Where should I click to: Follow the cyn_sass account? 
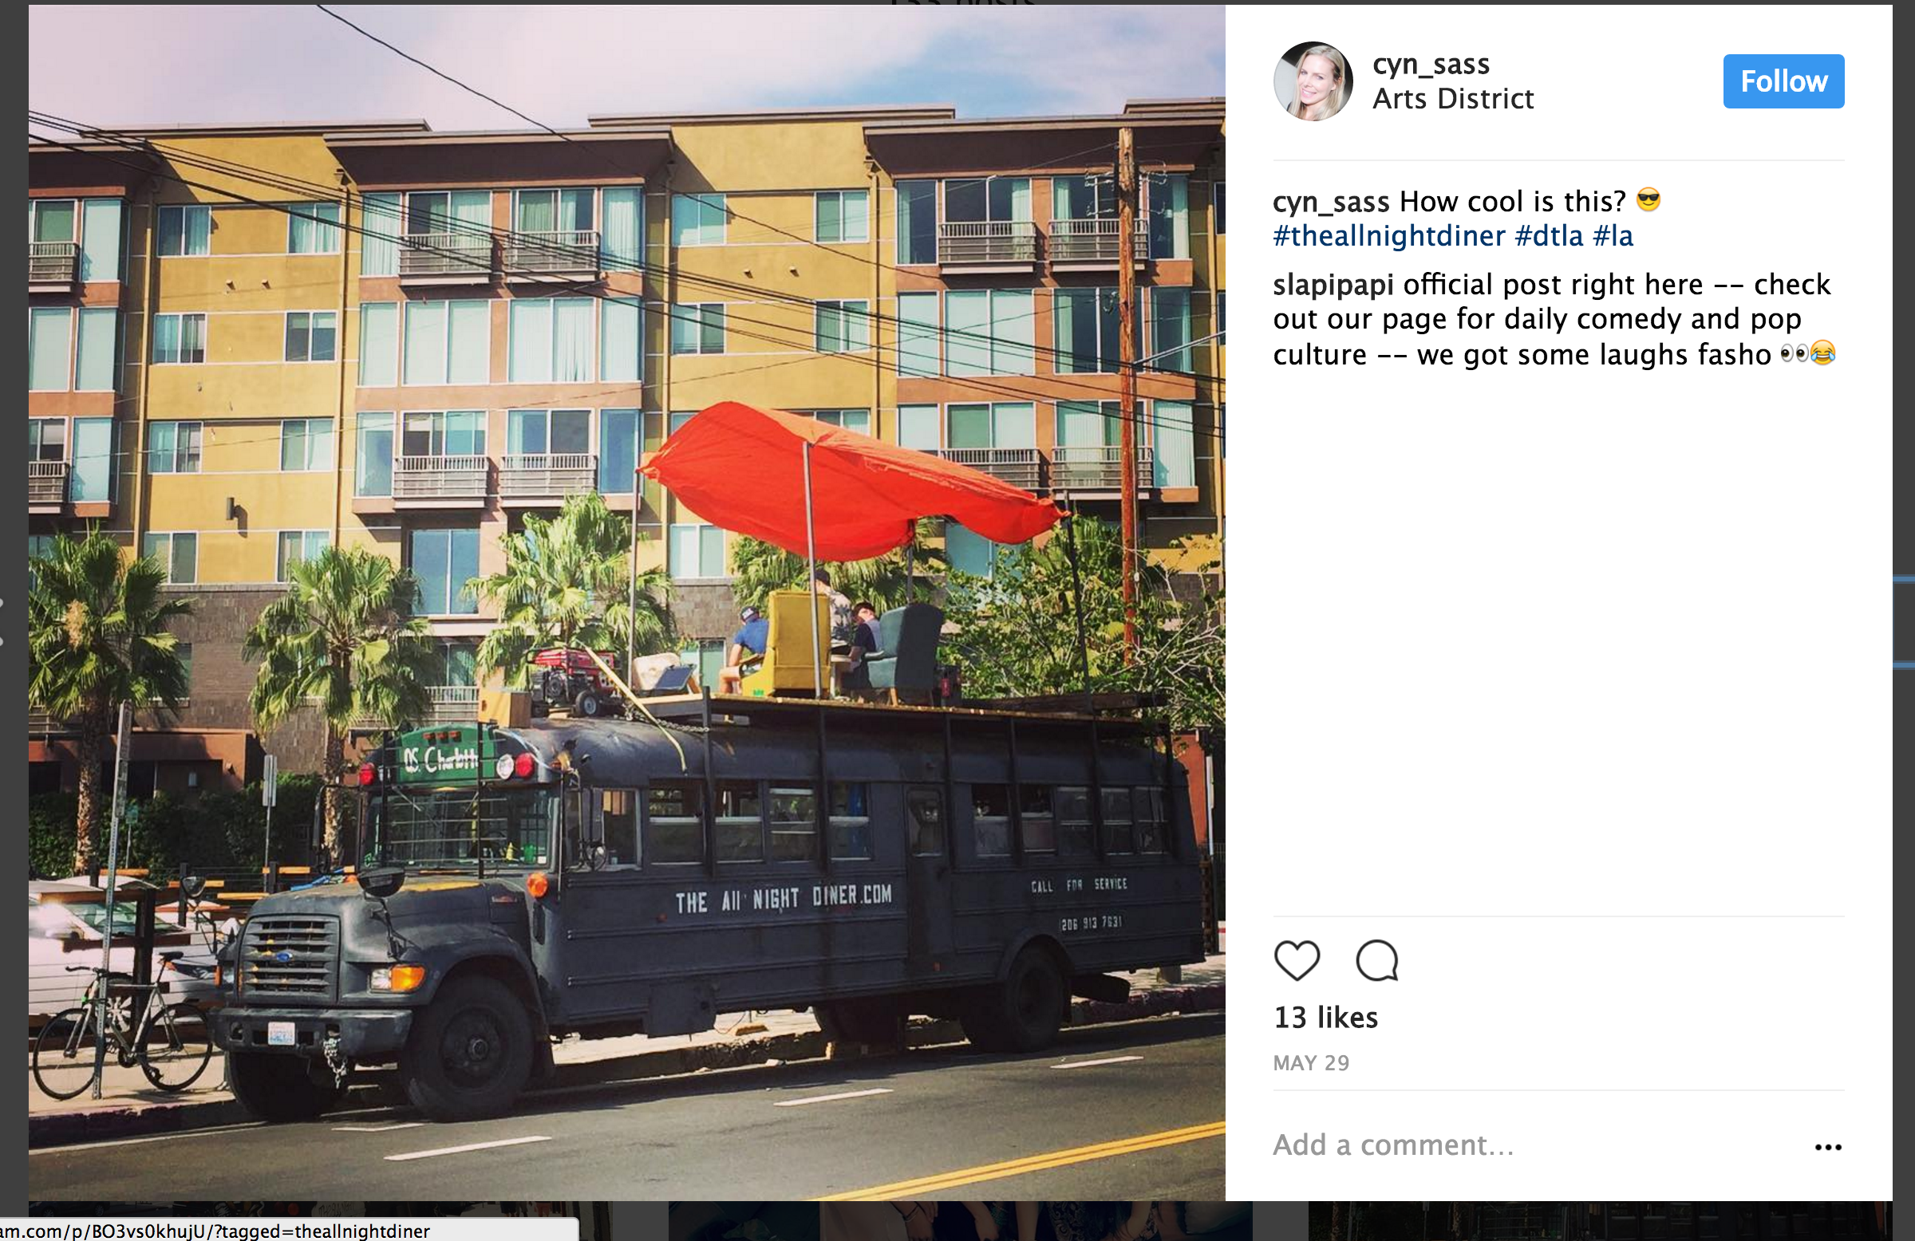(1783, 81)
